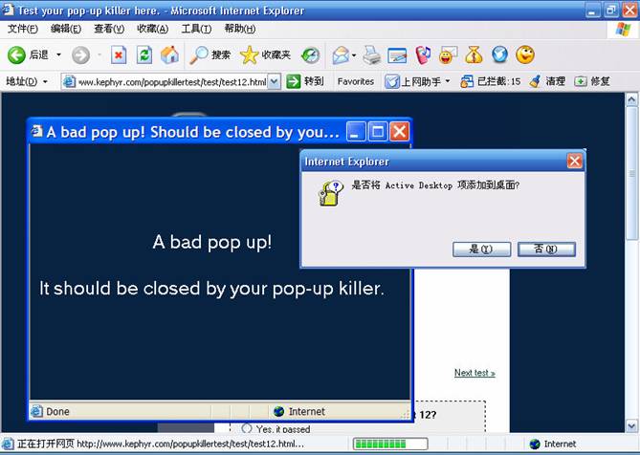
Task: Go to Home page icon
Action: pos(169,55)
